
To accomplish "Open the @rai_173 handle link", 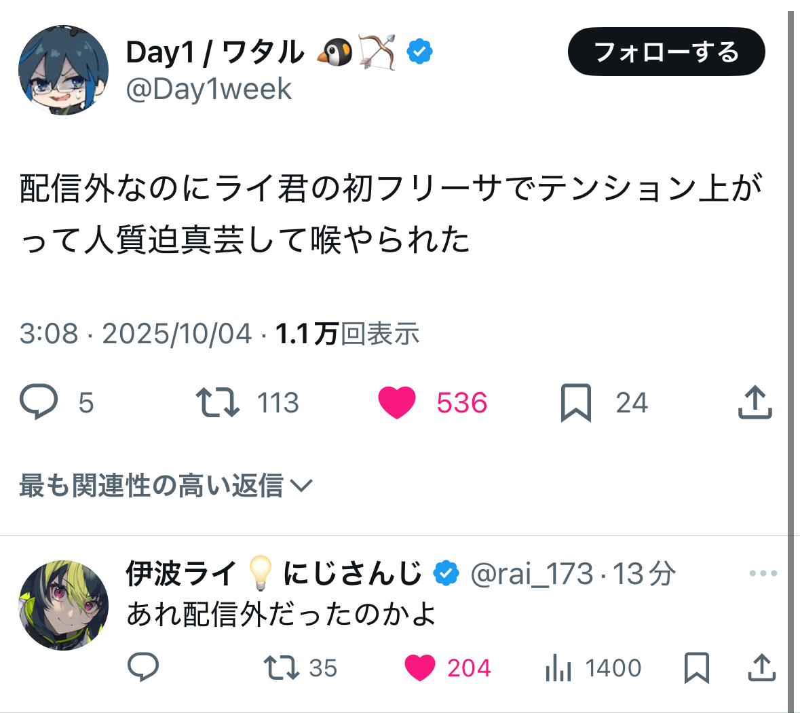I will [x=532, y=574].
